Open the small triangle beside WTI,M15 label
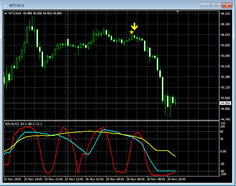236x186 pixels. pos(6,13)
